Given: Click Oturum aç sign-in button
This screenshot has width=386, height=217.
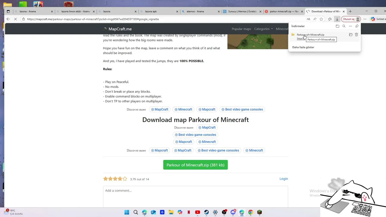Looking at the screenshot, I should point(351,19).
